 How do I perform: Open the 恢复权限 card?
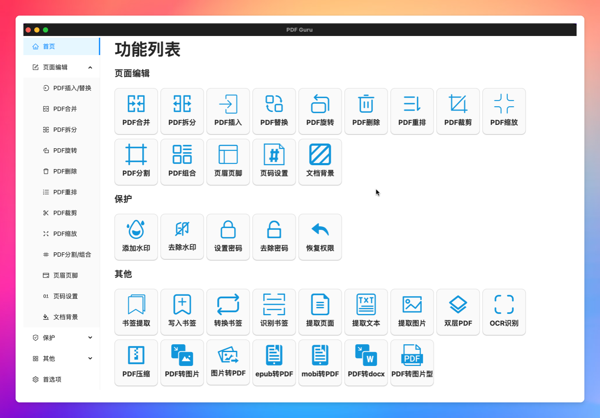[320, 237]
